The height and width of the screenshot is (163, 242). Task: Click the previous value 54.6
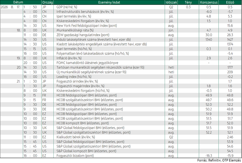tap(230, 146)
